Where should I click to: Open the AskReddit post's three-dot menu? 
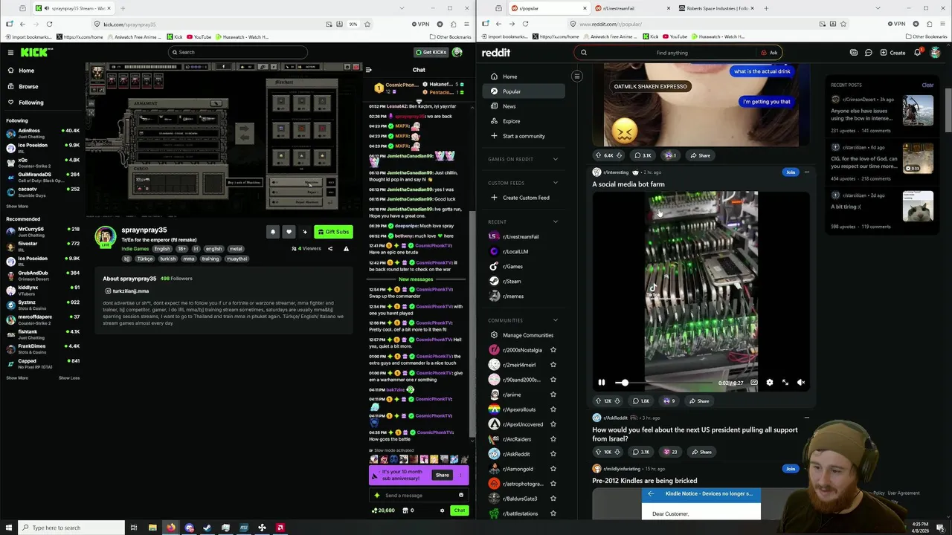pos(806,418)
